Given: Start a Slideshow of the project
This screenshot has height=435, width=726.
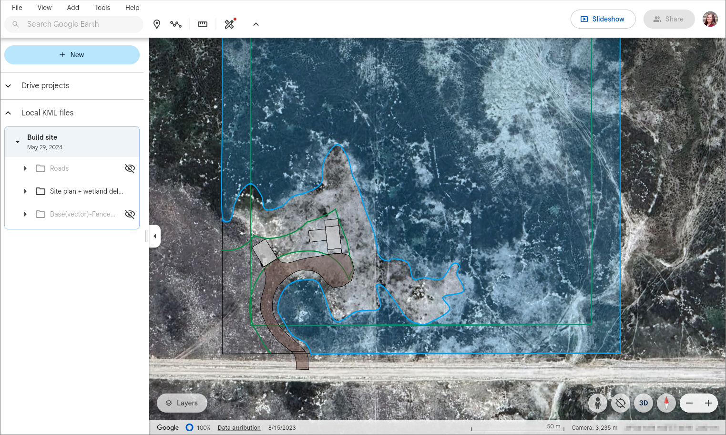Looking at the screenshot, I should coord(603,19).
